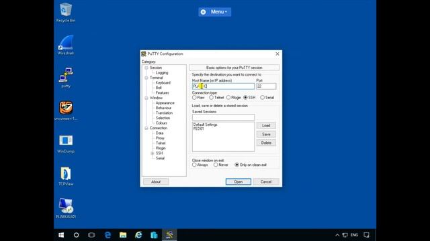Launch Microsoft Edge from the taskbar
This screenshot has height=241, width=430.
107,235
